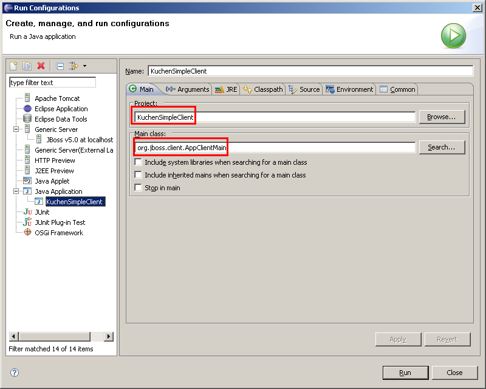Click the Close button
Image resolution: width=486 pixels, height=389 pixels.
pyautogui.click(x=454, y=373)
